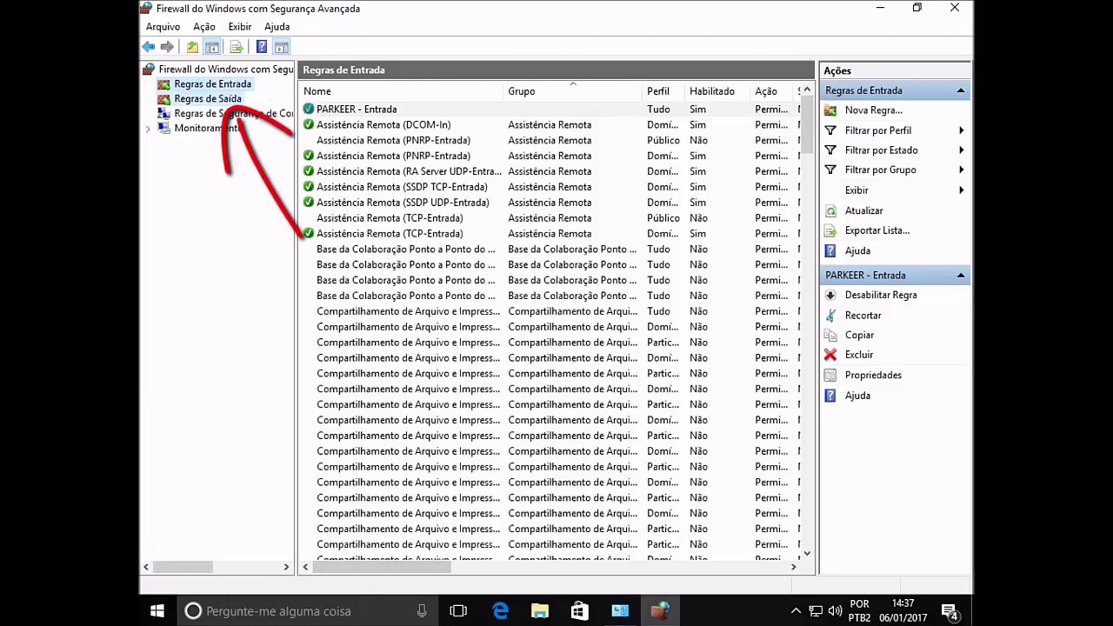This screenshot has height=626, width=1113.
Task: Click the Cortana microphone icon
Action: coord(422,611)
